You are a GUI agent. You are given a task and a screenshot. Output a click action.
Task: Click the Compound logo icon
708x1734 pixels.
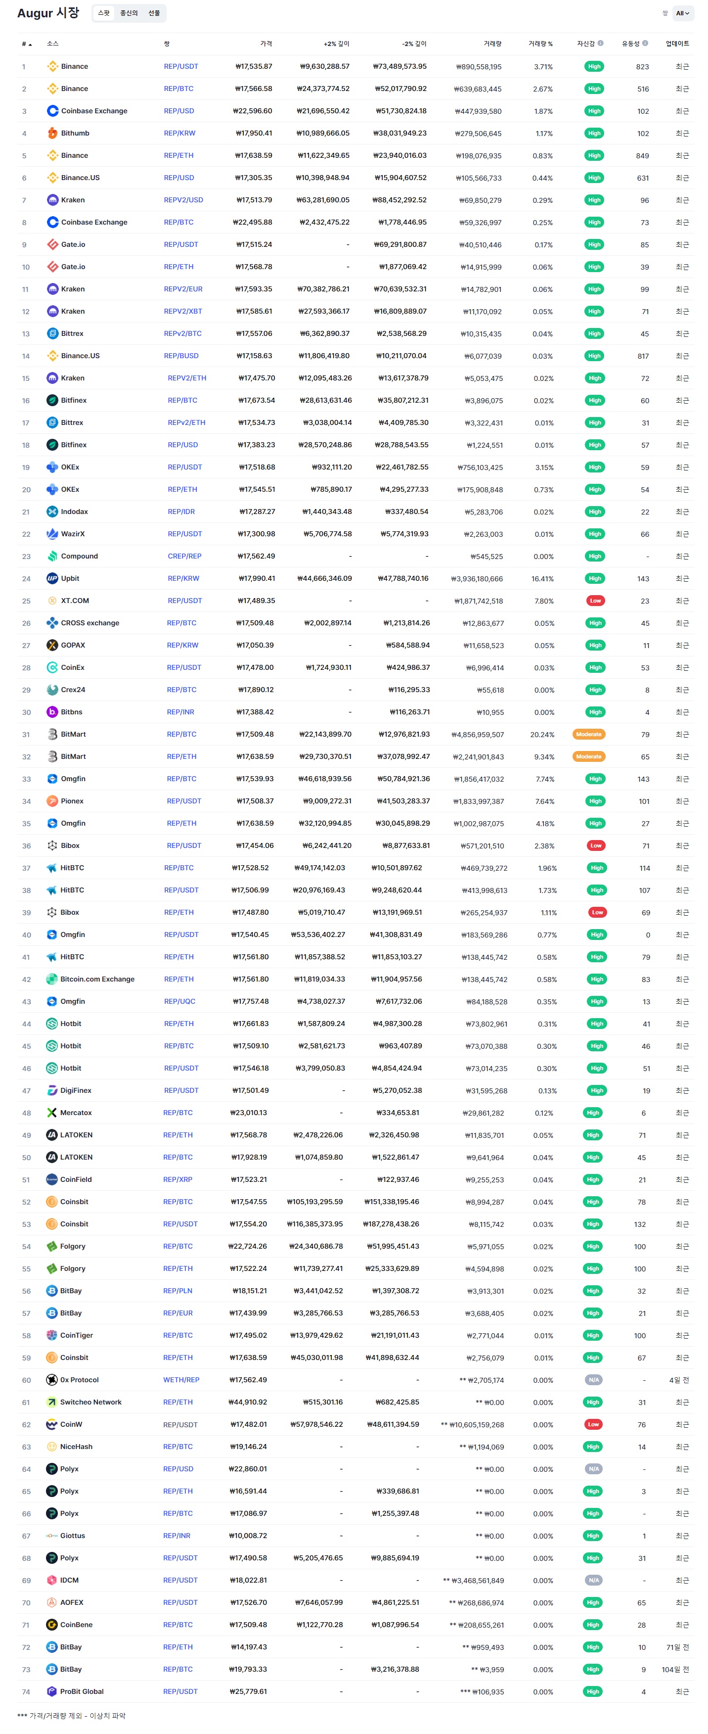(x=52, y=556)
